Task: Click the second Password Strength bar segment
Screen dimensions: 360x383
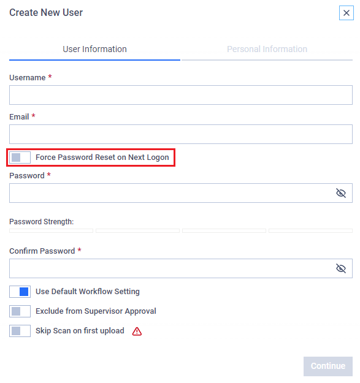Action: coord(137,230)
